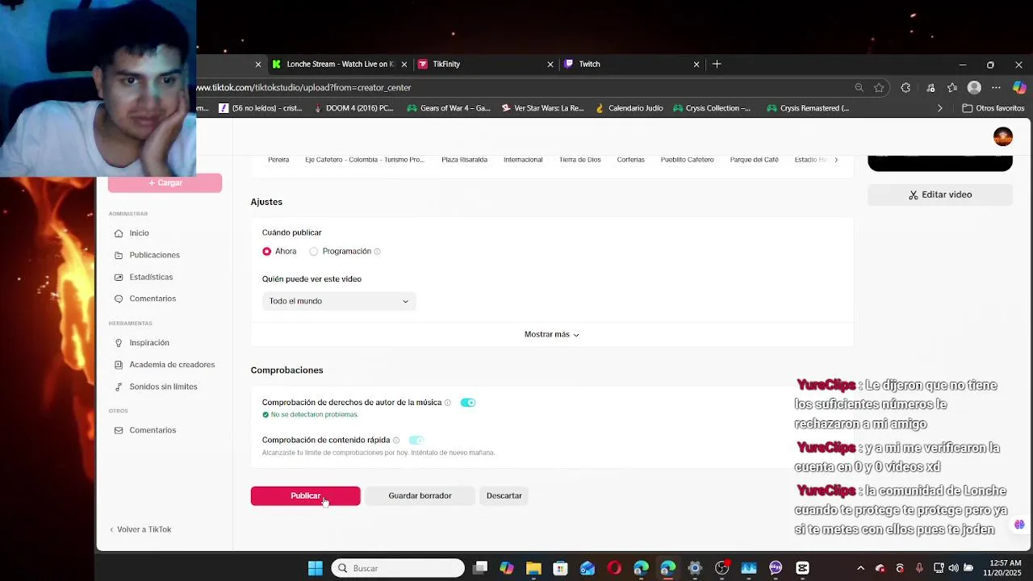Click Volver a TikTok link
Image resolution: width=1033 pixels, height=581 pixels.
(140, 529)
